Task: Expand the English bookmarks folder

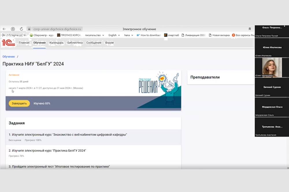Action: click(114, 35)
